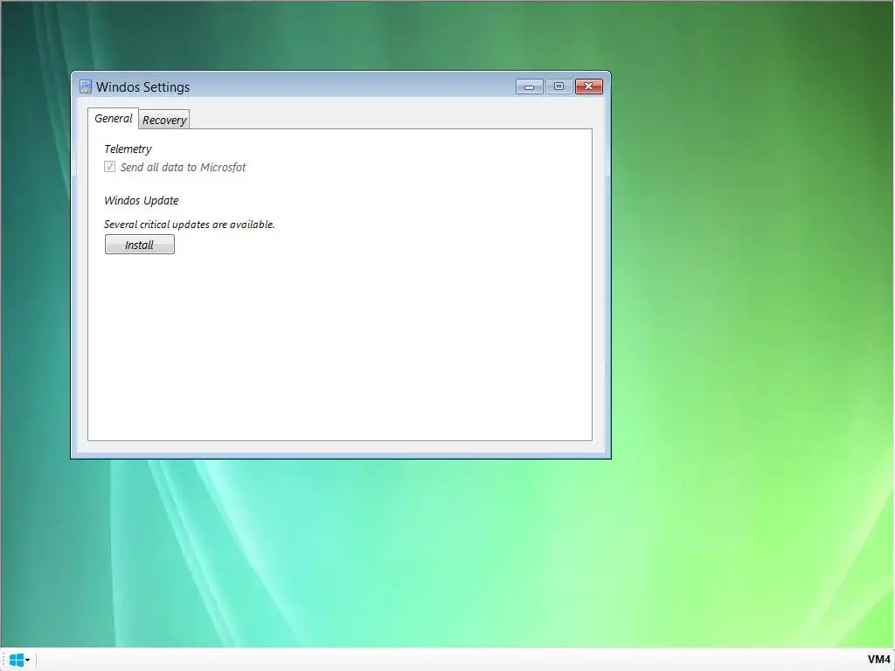The image size is (895, 671).
Task: Maximize the Windos Settings window
Action: tap(559, 86)
